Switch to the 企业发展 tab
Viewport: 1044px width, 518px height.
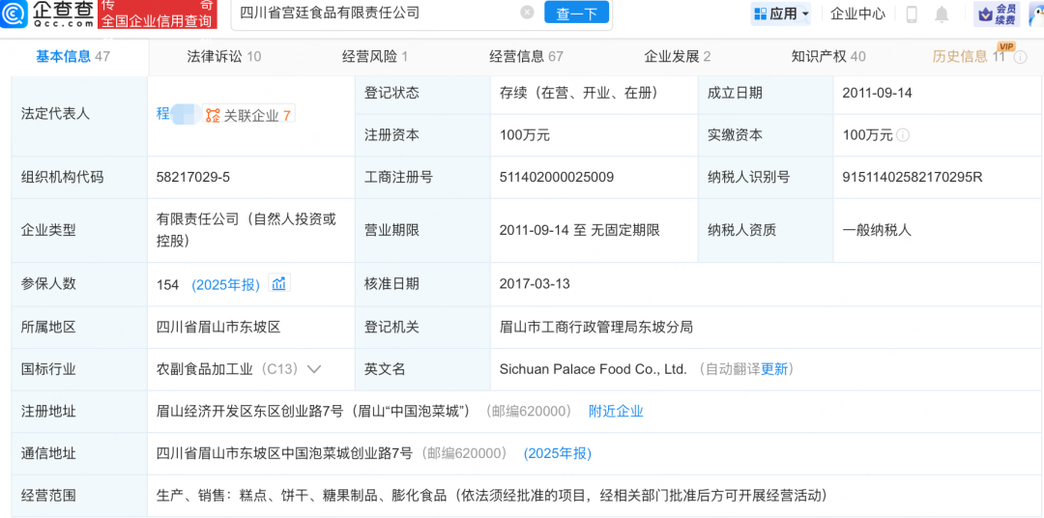click(677, 57)
